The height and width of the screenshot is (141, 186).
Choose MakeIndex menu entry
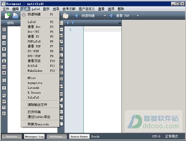[x=40, y=70]
